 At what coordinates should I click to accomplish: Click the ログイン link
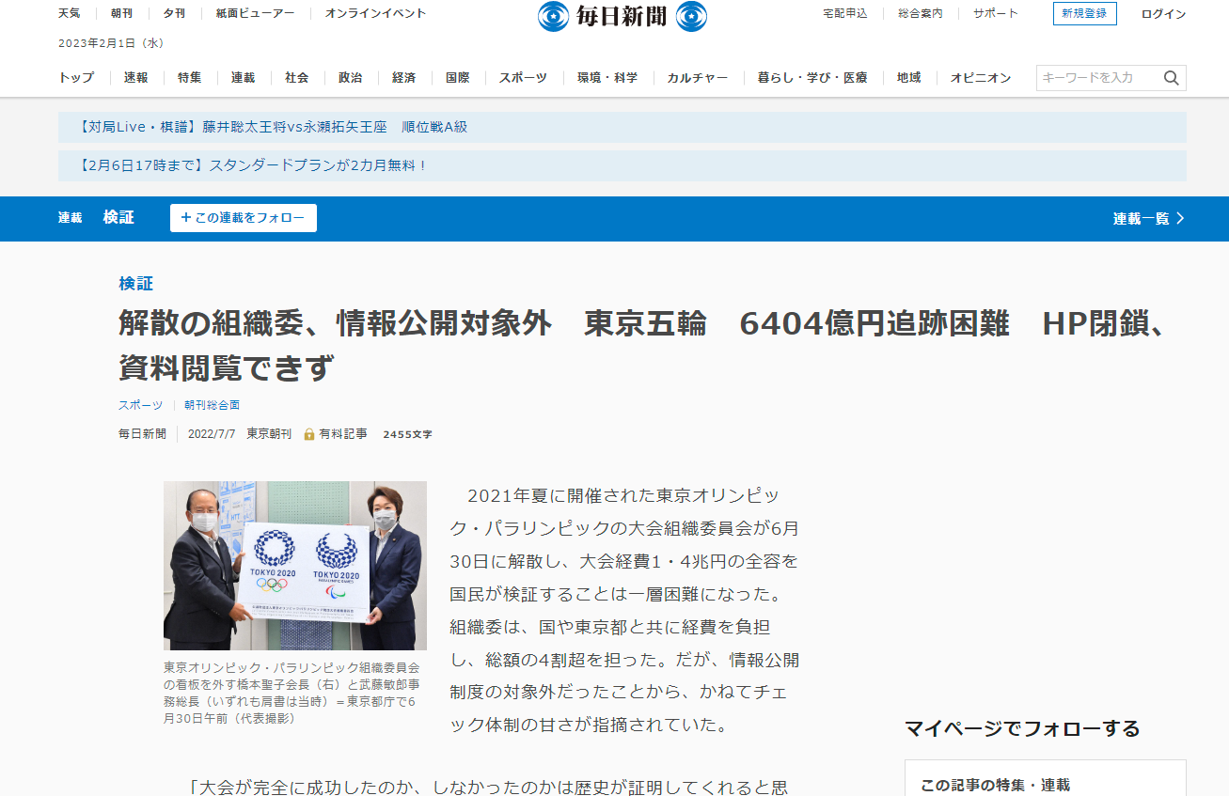click(x=1163, y=14)
